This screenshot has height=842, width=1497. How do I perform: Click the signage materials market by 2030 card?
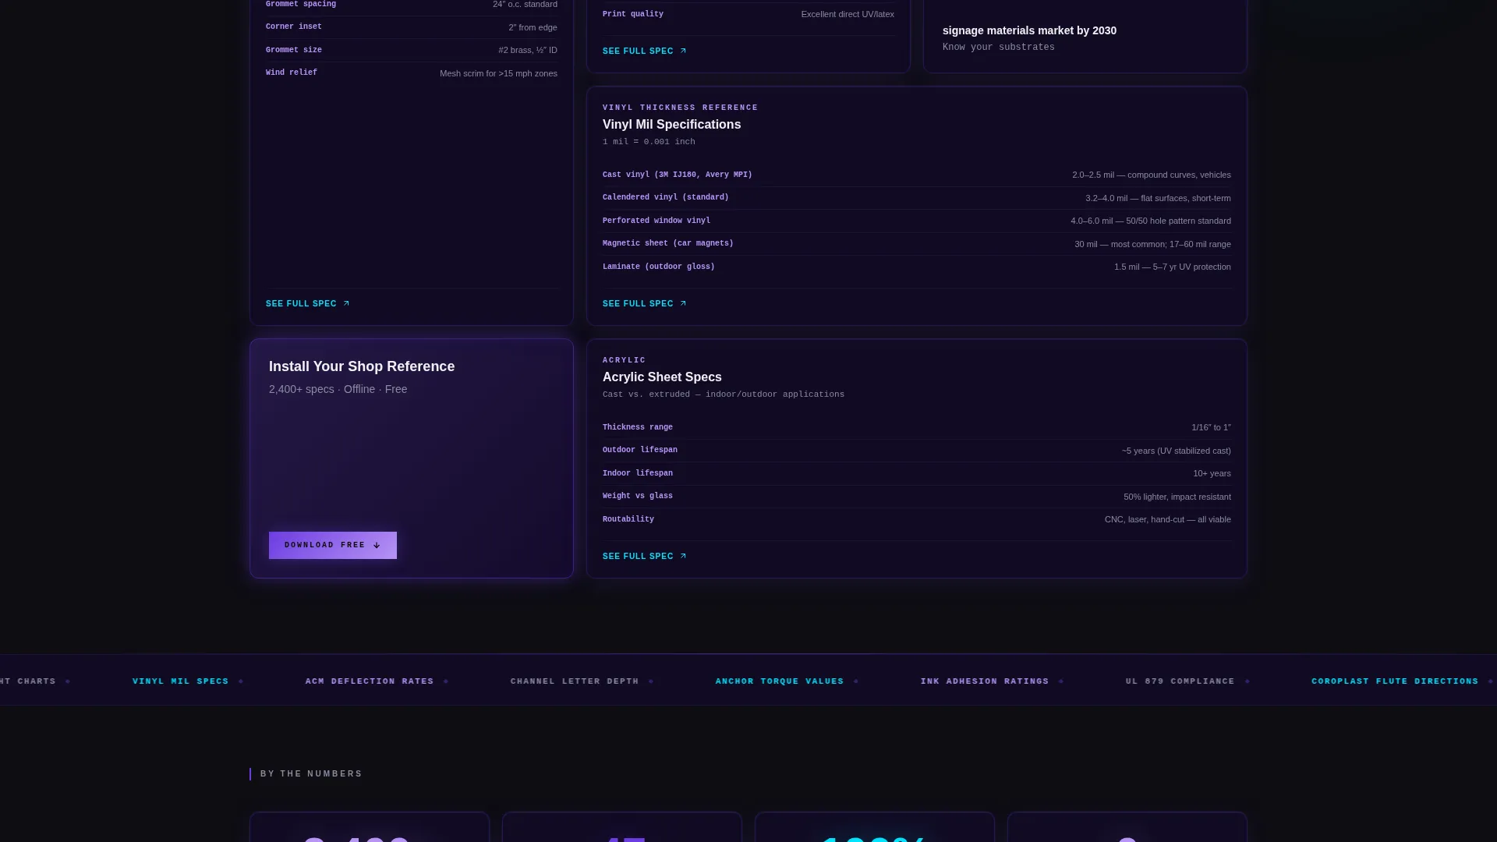(1085, 37)
